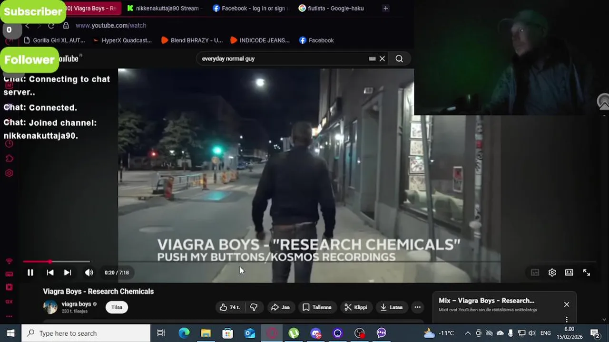
Task: Open GX icon in browser sidebar
Action: [9, 302]
